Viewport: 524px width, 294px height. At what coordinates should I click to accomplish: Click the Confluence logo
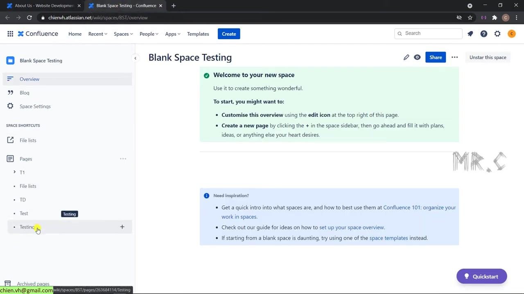pos(38,34)
